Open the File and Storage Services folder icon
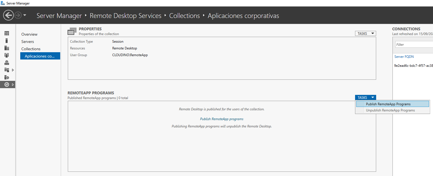 (7, 70)
